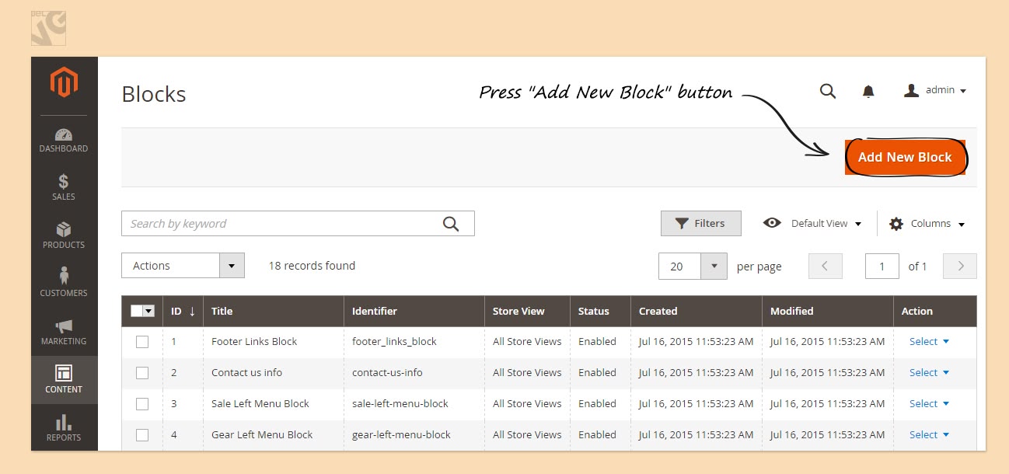Open the Default View dropdown

[812, 224]
